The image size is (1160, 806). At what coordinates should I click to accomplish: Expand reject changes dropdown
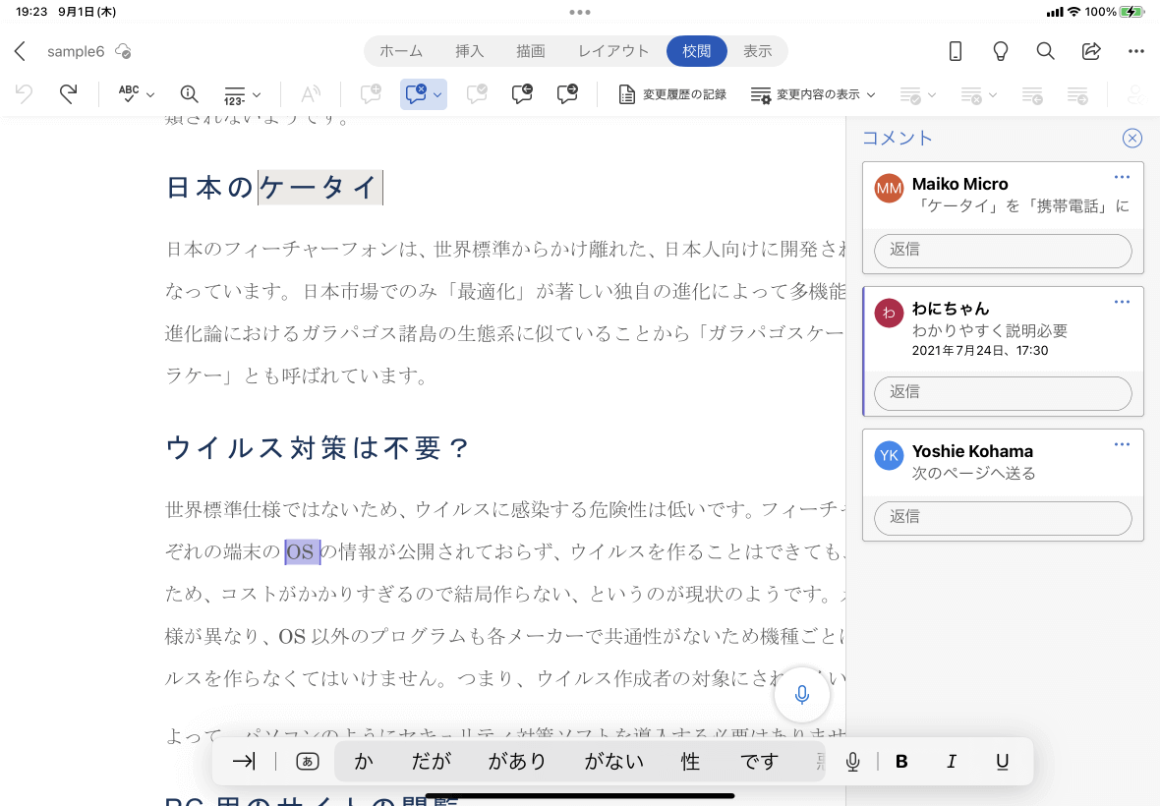(993, 95)
